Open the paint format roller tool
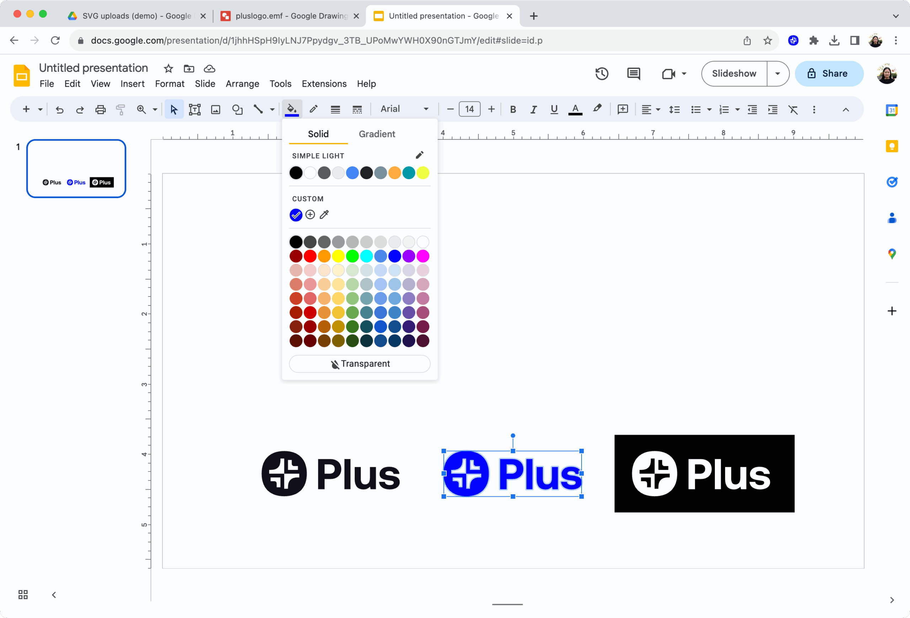 (121, 109)
